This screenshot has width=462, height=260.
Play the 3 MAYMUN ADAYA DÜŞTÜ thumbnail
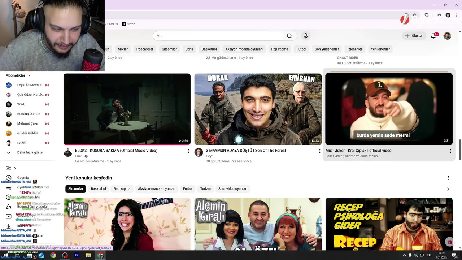pyautogui.click(x=258, y=109)
